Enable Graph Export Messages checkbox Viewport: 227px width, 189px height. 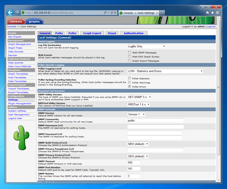(x=130, y=61)
